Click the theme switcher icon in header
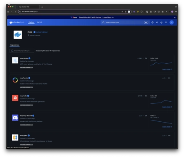This screenshot has width=191, height=161. (162, 22)
